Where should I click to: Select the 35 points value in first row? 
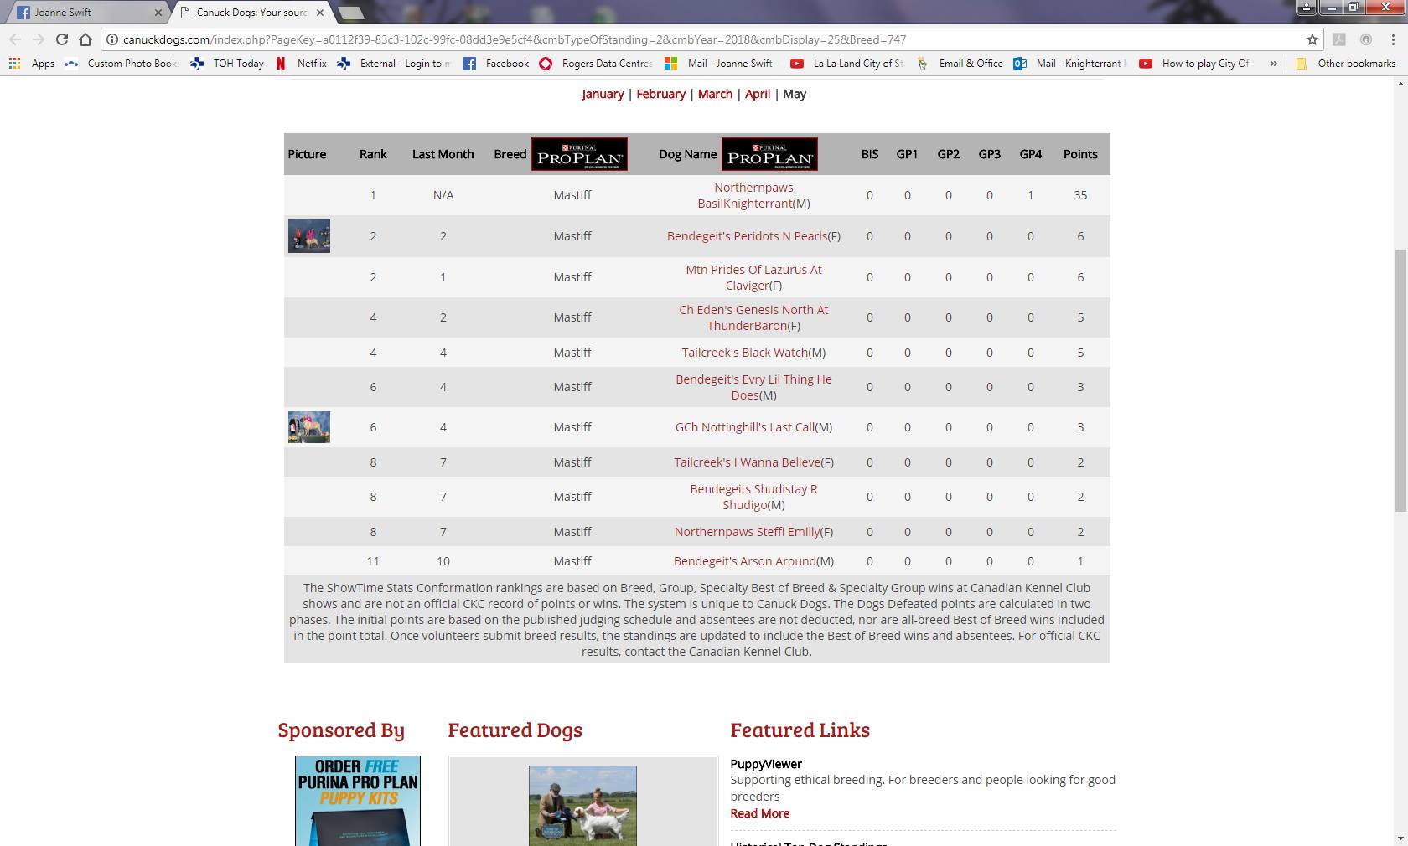click(x=1080, y=195)
